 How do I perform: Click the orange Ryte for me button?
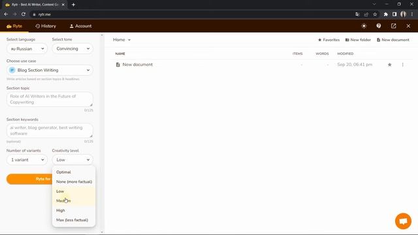[x=29, y=179]
